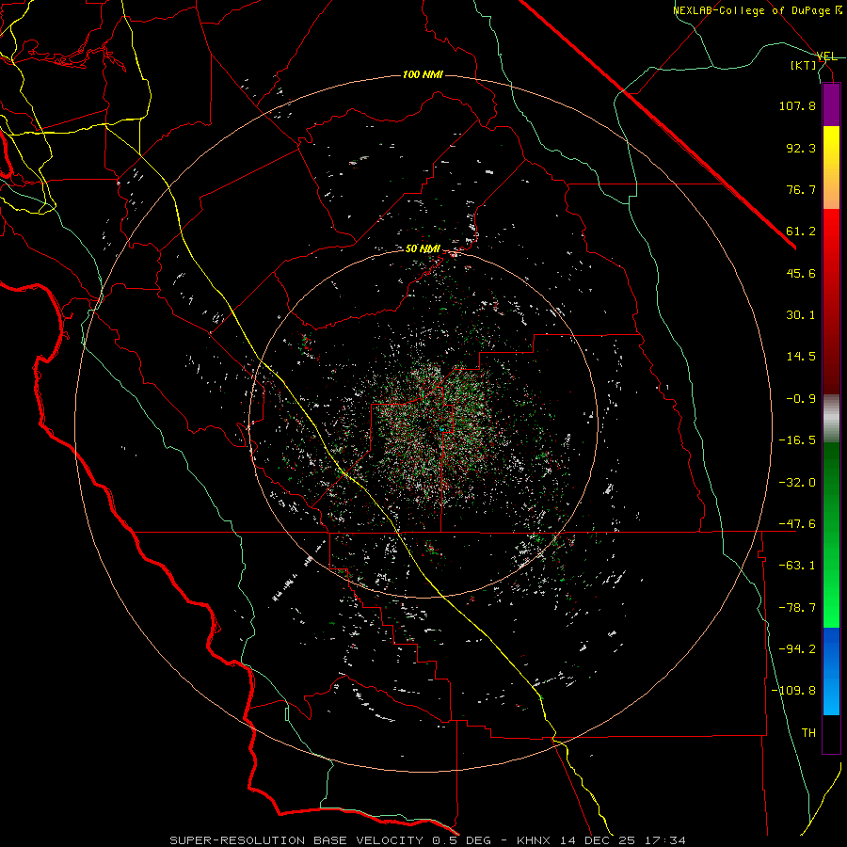Click the "[KT]" units label
This screenshot has height=847, width=847.
[x=804, y=65]
